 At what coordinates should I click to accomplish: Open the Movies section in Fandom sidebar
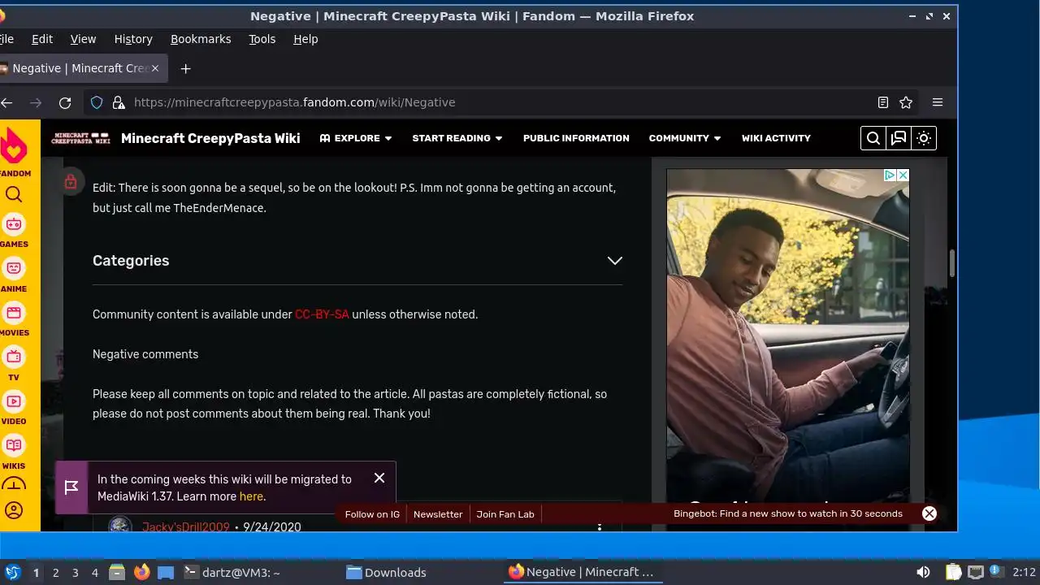point(14,319)
